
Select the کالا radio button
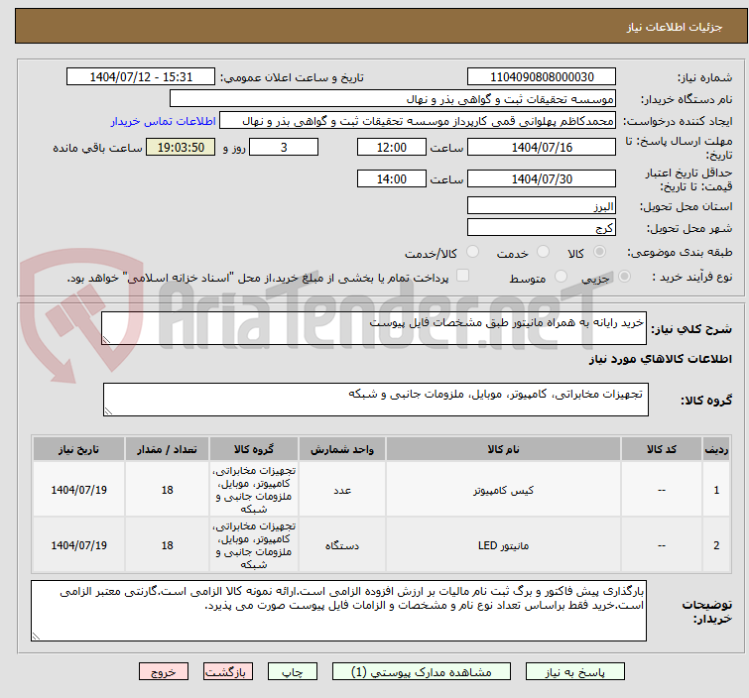(x=599, y=252)
